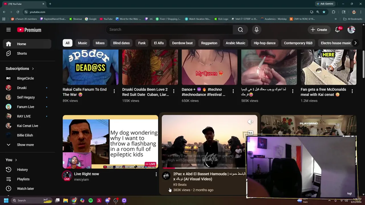Click the Create button
Screen dimensions: 365x205
click(x=319, y=30)
